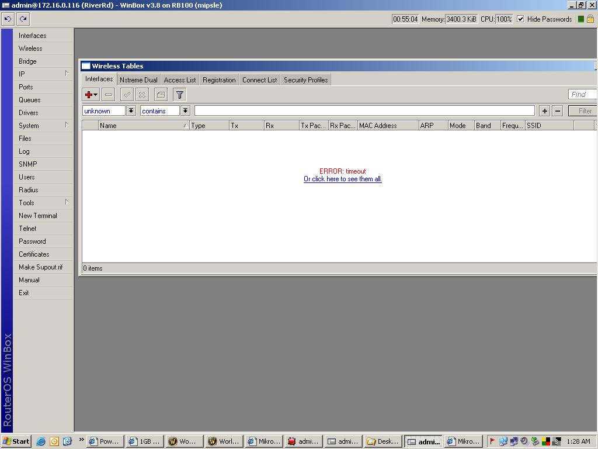This screenshot has height=449, width=598.
Task: Open the 'Desk...' folder taskbar button
Action: tap(383, 441)
